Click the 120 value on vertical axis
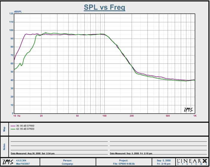The width and height of the screenshot is (210, 167). [x=11, y=14]
